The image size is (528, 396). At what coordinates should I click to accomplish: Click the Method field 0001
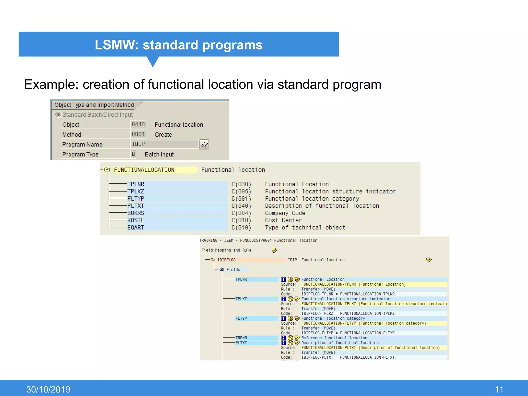138,134
